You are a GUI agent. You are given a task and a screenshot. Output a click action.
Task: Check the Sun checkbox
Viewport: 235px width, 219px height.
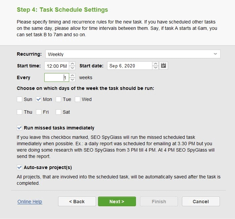click(19, 99)
